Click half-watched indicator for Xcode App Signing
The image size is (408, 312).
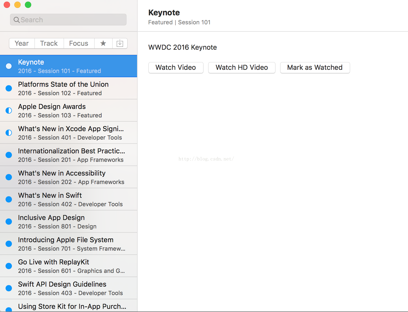(x=9, y=133)
